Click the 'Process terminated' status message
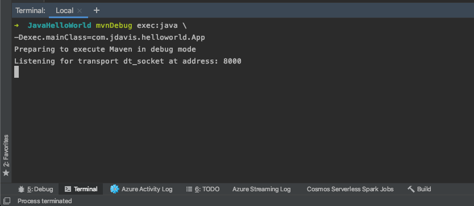 (45, 201)
